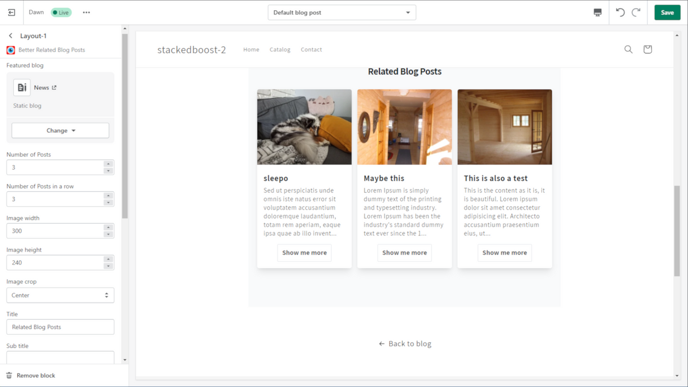Open the stackedboost-2 store logo link

pyautogui.click(x=191, y=50)
